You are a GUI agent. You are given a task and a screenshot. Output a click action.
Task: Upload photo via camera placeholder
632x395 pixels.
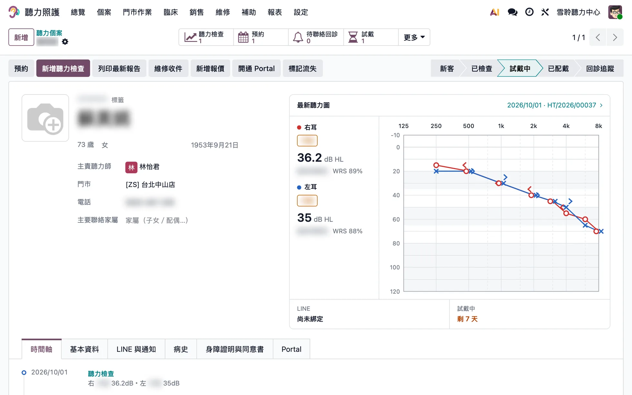click(x=45, y=118)
